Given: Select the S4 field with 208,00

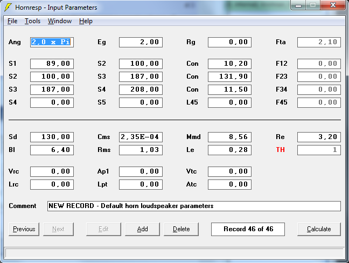Looking at the screenshot, I should tap(141, 89).
